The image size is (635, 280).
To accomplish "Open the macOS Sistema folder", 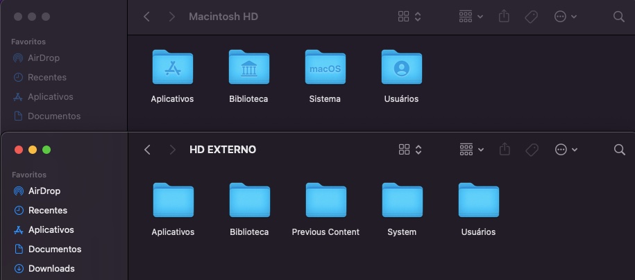I will [x=325, y=68].
